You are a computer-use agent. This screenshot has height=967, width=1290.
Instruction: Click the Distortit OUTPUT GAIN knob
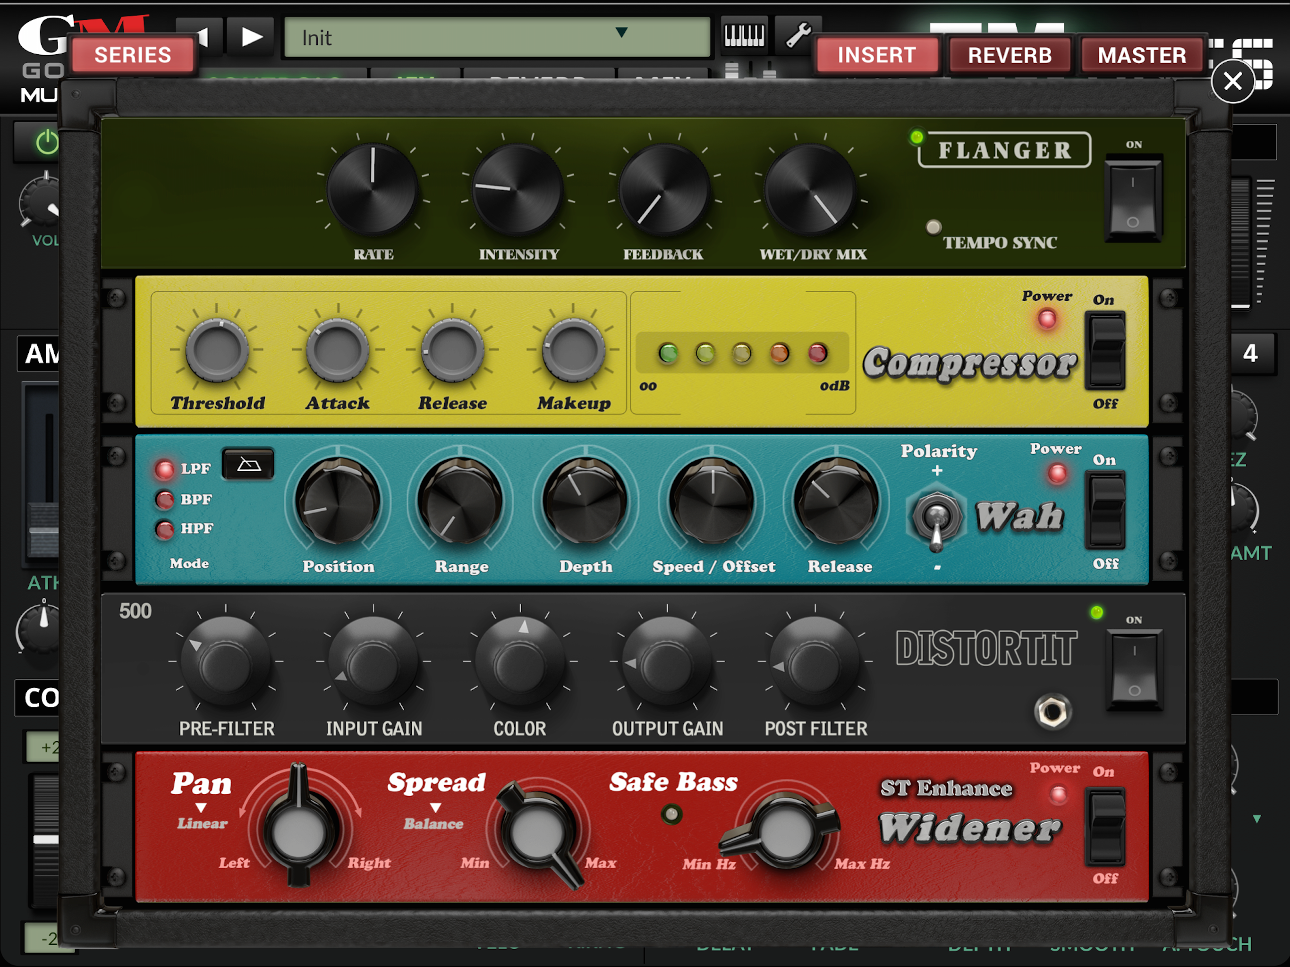[667, 662]
